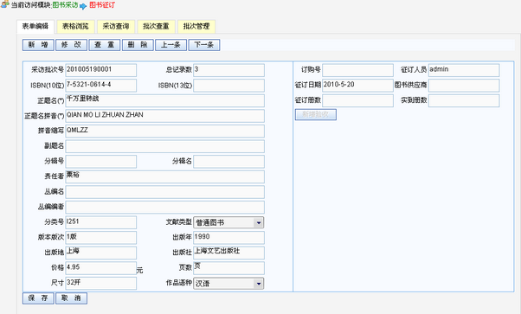
Task: Open the 作品语种 dropdown
Action: [228, 284]
